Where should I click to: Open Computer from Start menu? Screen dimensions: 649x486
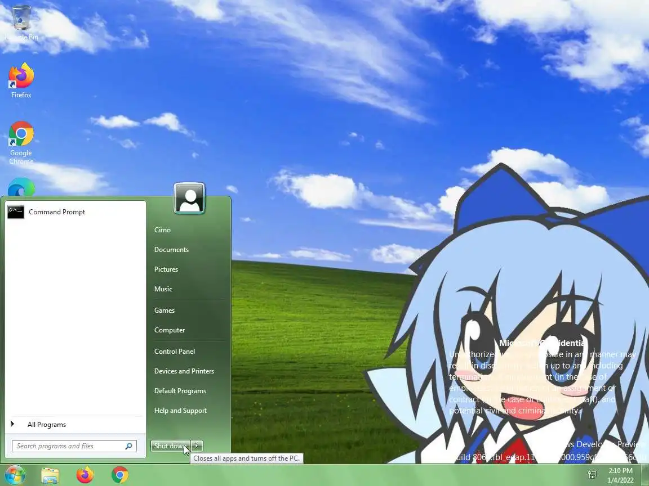pyautogui.click(x=169, y=330)
